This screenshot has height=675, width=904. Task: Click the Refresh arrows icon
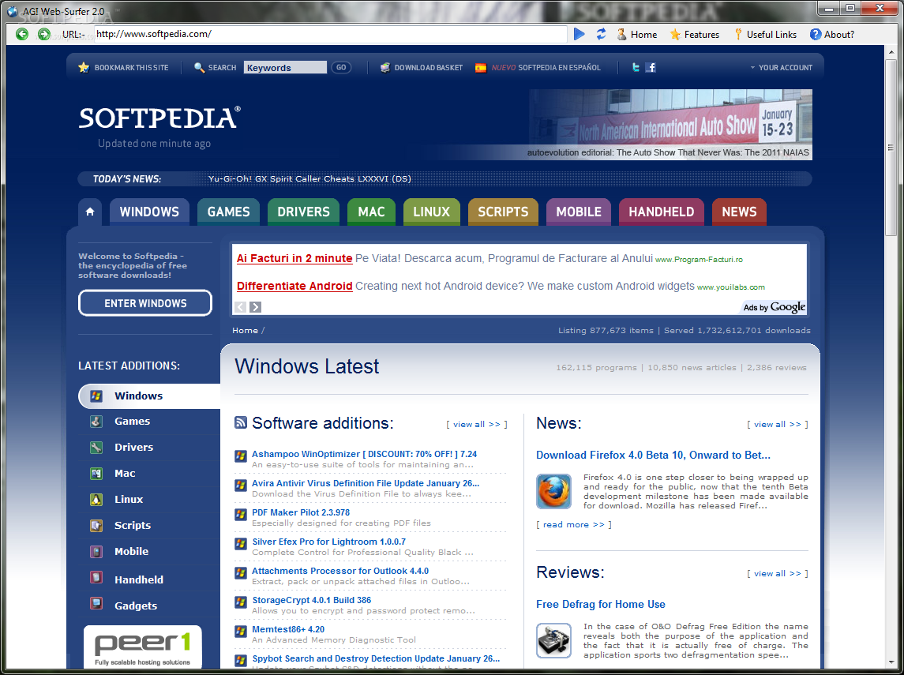pos(602,34)
